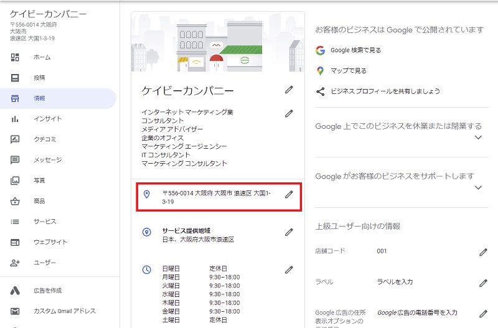The height and width of the screenshot is (328, 498).
Task: Click Google 検索で見る link
Action: [355, 50]
